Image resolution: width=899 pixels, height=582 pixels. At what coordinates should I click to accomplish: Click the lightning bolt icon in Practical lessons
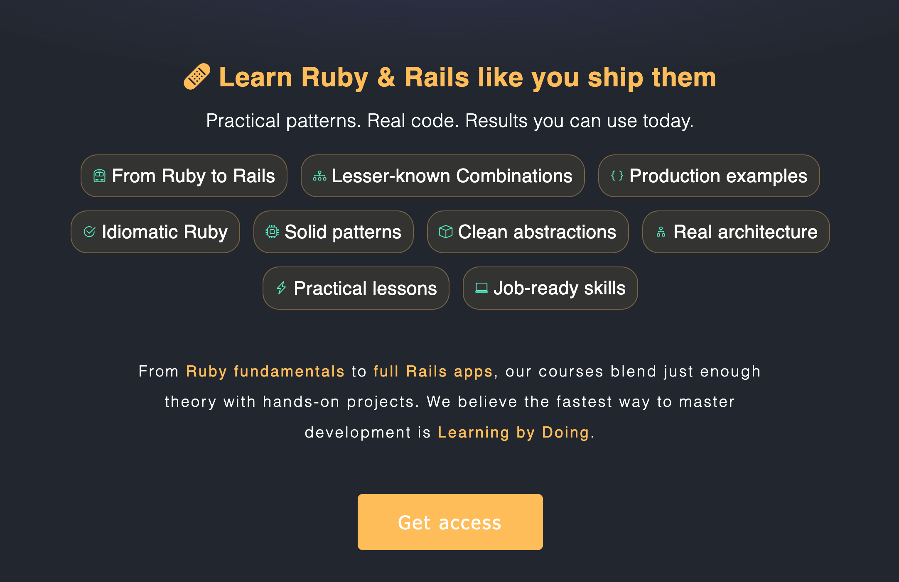(x=281, y=288)
